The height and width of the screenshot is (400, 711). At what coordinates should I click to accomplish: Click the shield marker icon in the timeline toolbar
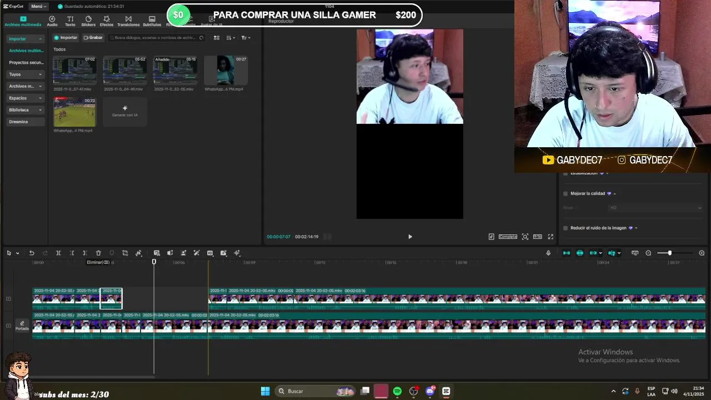click(x=112, y=253)
